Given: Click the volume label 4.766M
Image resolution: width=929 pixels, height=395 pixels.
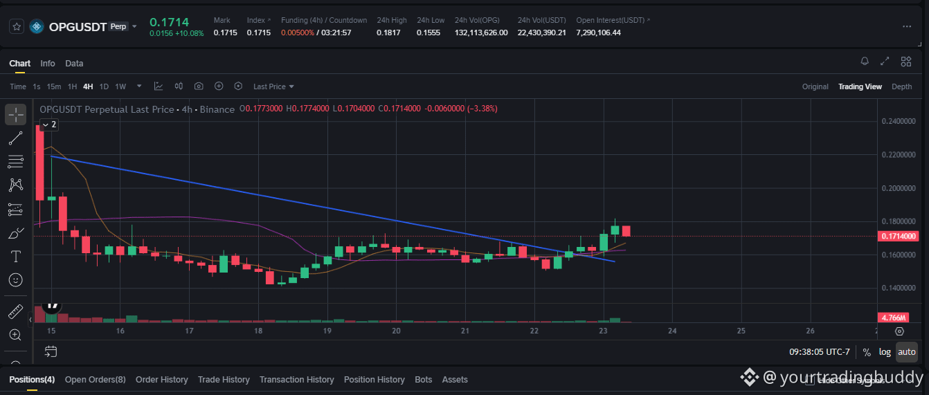Looking at the screenshot, I should 894,318.
